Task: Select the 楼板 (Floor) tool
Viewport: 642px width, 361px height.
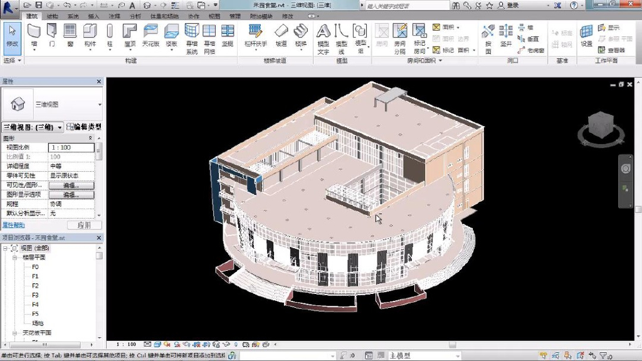Action: [172, 36]
